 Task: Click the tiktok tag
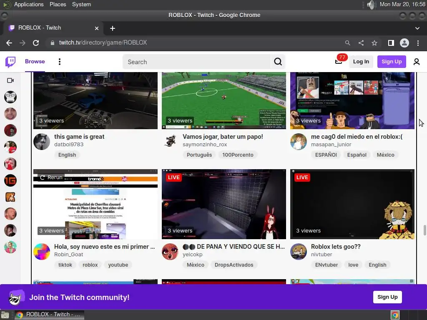(65, 265)
